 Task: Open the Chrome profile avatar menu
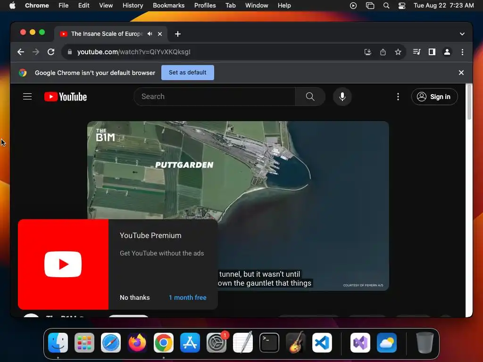pos(447,52)
